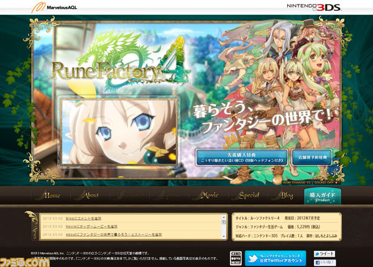Open news link 'Blogにコメントを追加'
The image size is (373, 267).
83,219
